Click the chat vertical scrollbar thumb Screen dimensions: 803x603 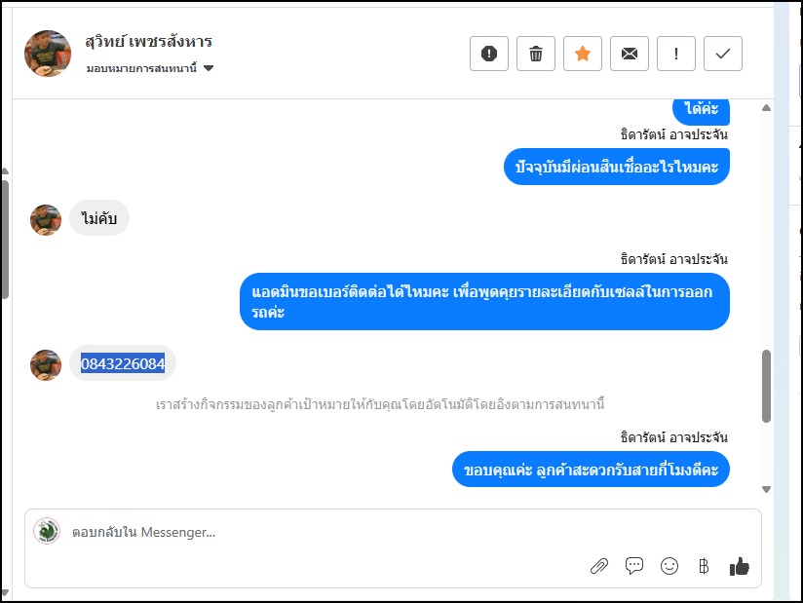[766, 386]
